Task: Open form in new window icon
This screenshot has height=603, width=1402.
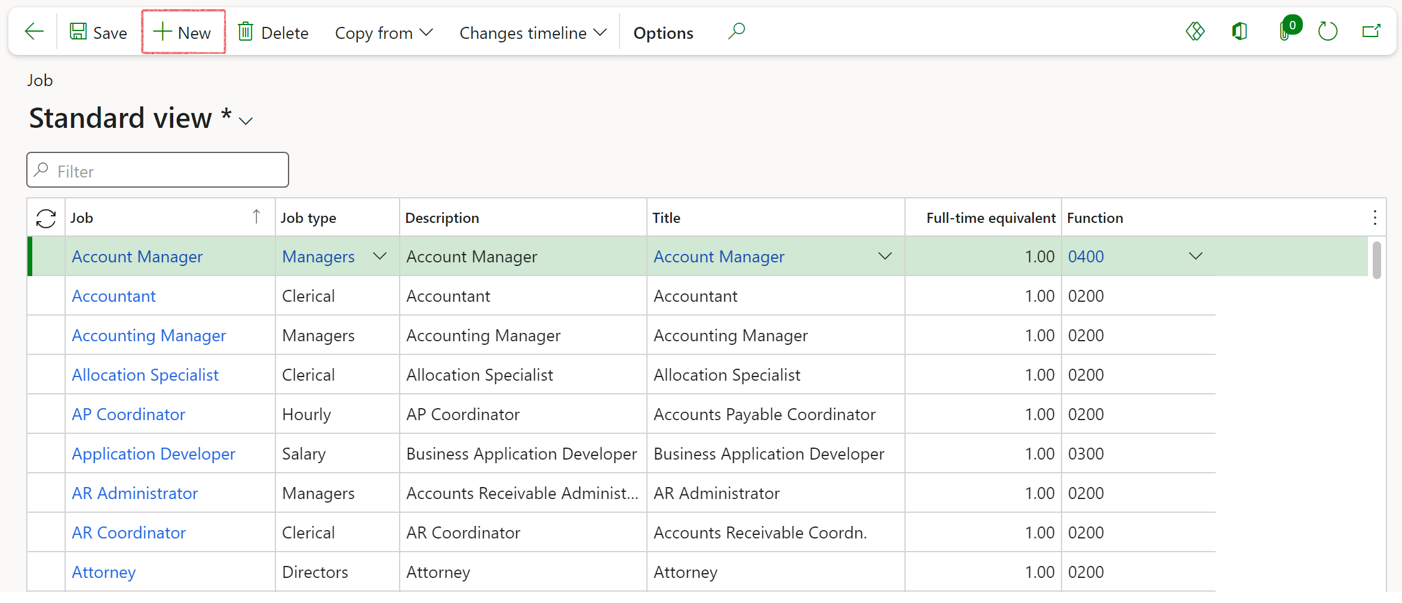Action: pos(1372,31)
